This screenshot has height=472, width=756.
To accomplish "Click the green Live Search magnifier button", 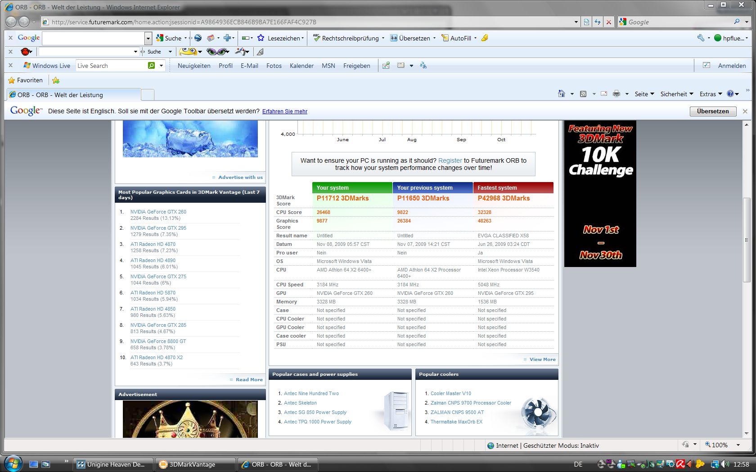I will 152,66.
